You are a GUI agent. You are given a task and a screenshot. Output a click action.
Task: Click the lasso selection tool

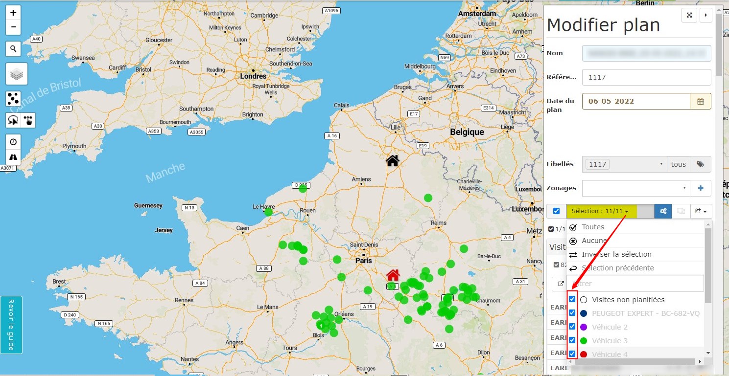tap(13, 120)
